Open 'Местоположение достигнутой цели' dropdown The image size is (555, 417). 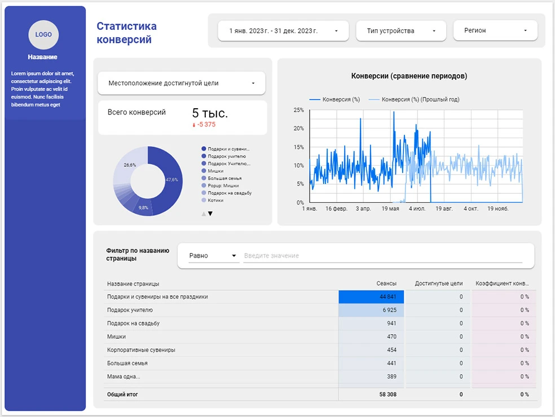[x=181, y=83]
